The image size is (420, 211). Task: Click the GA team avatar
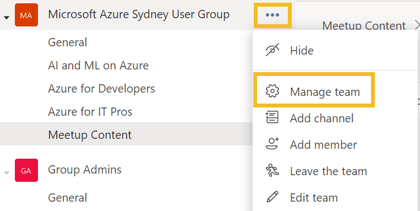26,170
